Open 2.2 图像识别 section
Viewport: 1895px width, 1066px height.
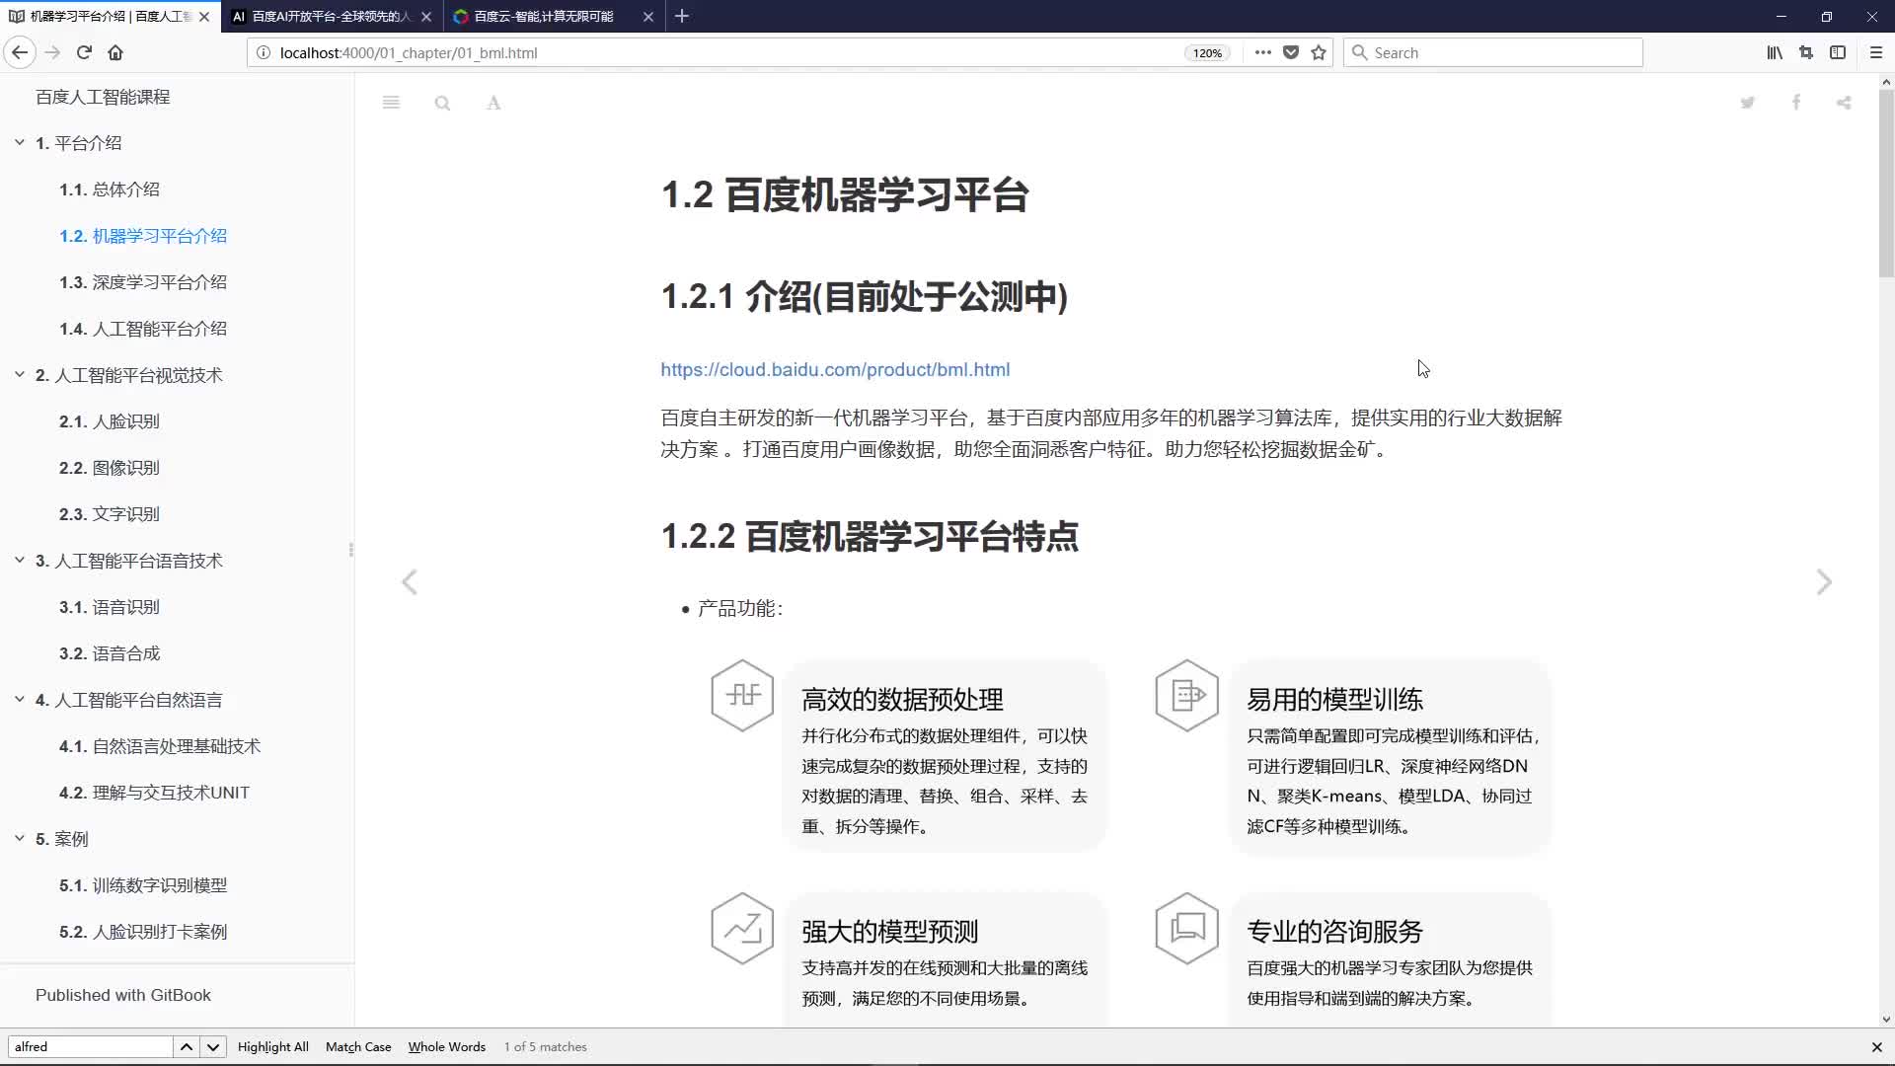coord(109,468)
